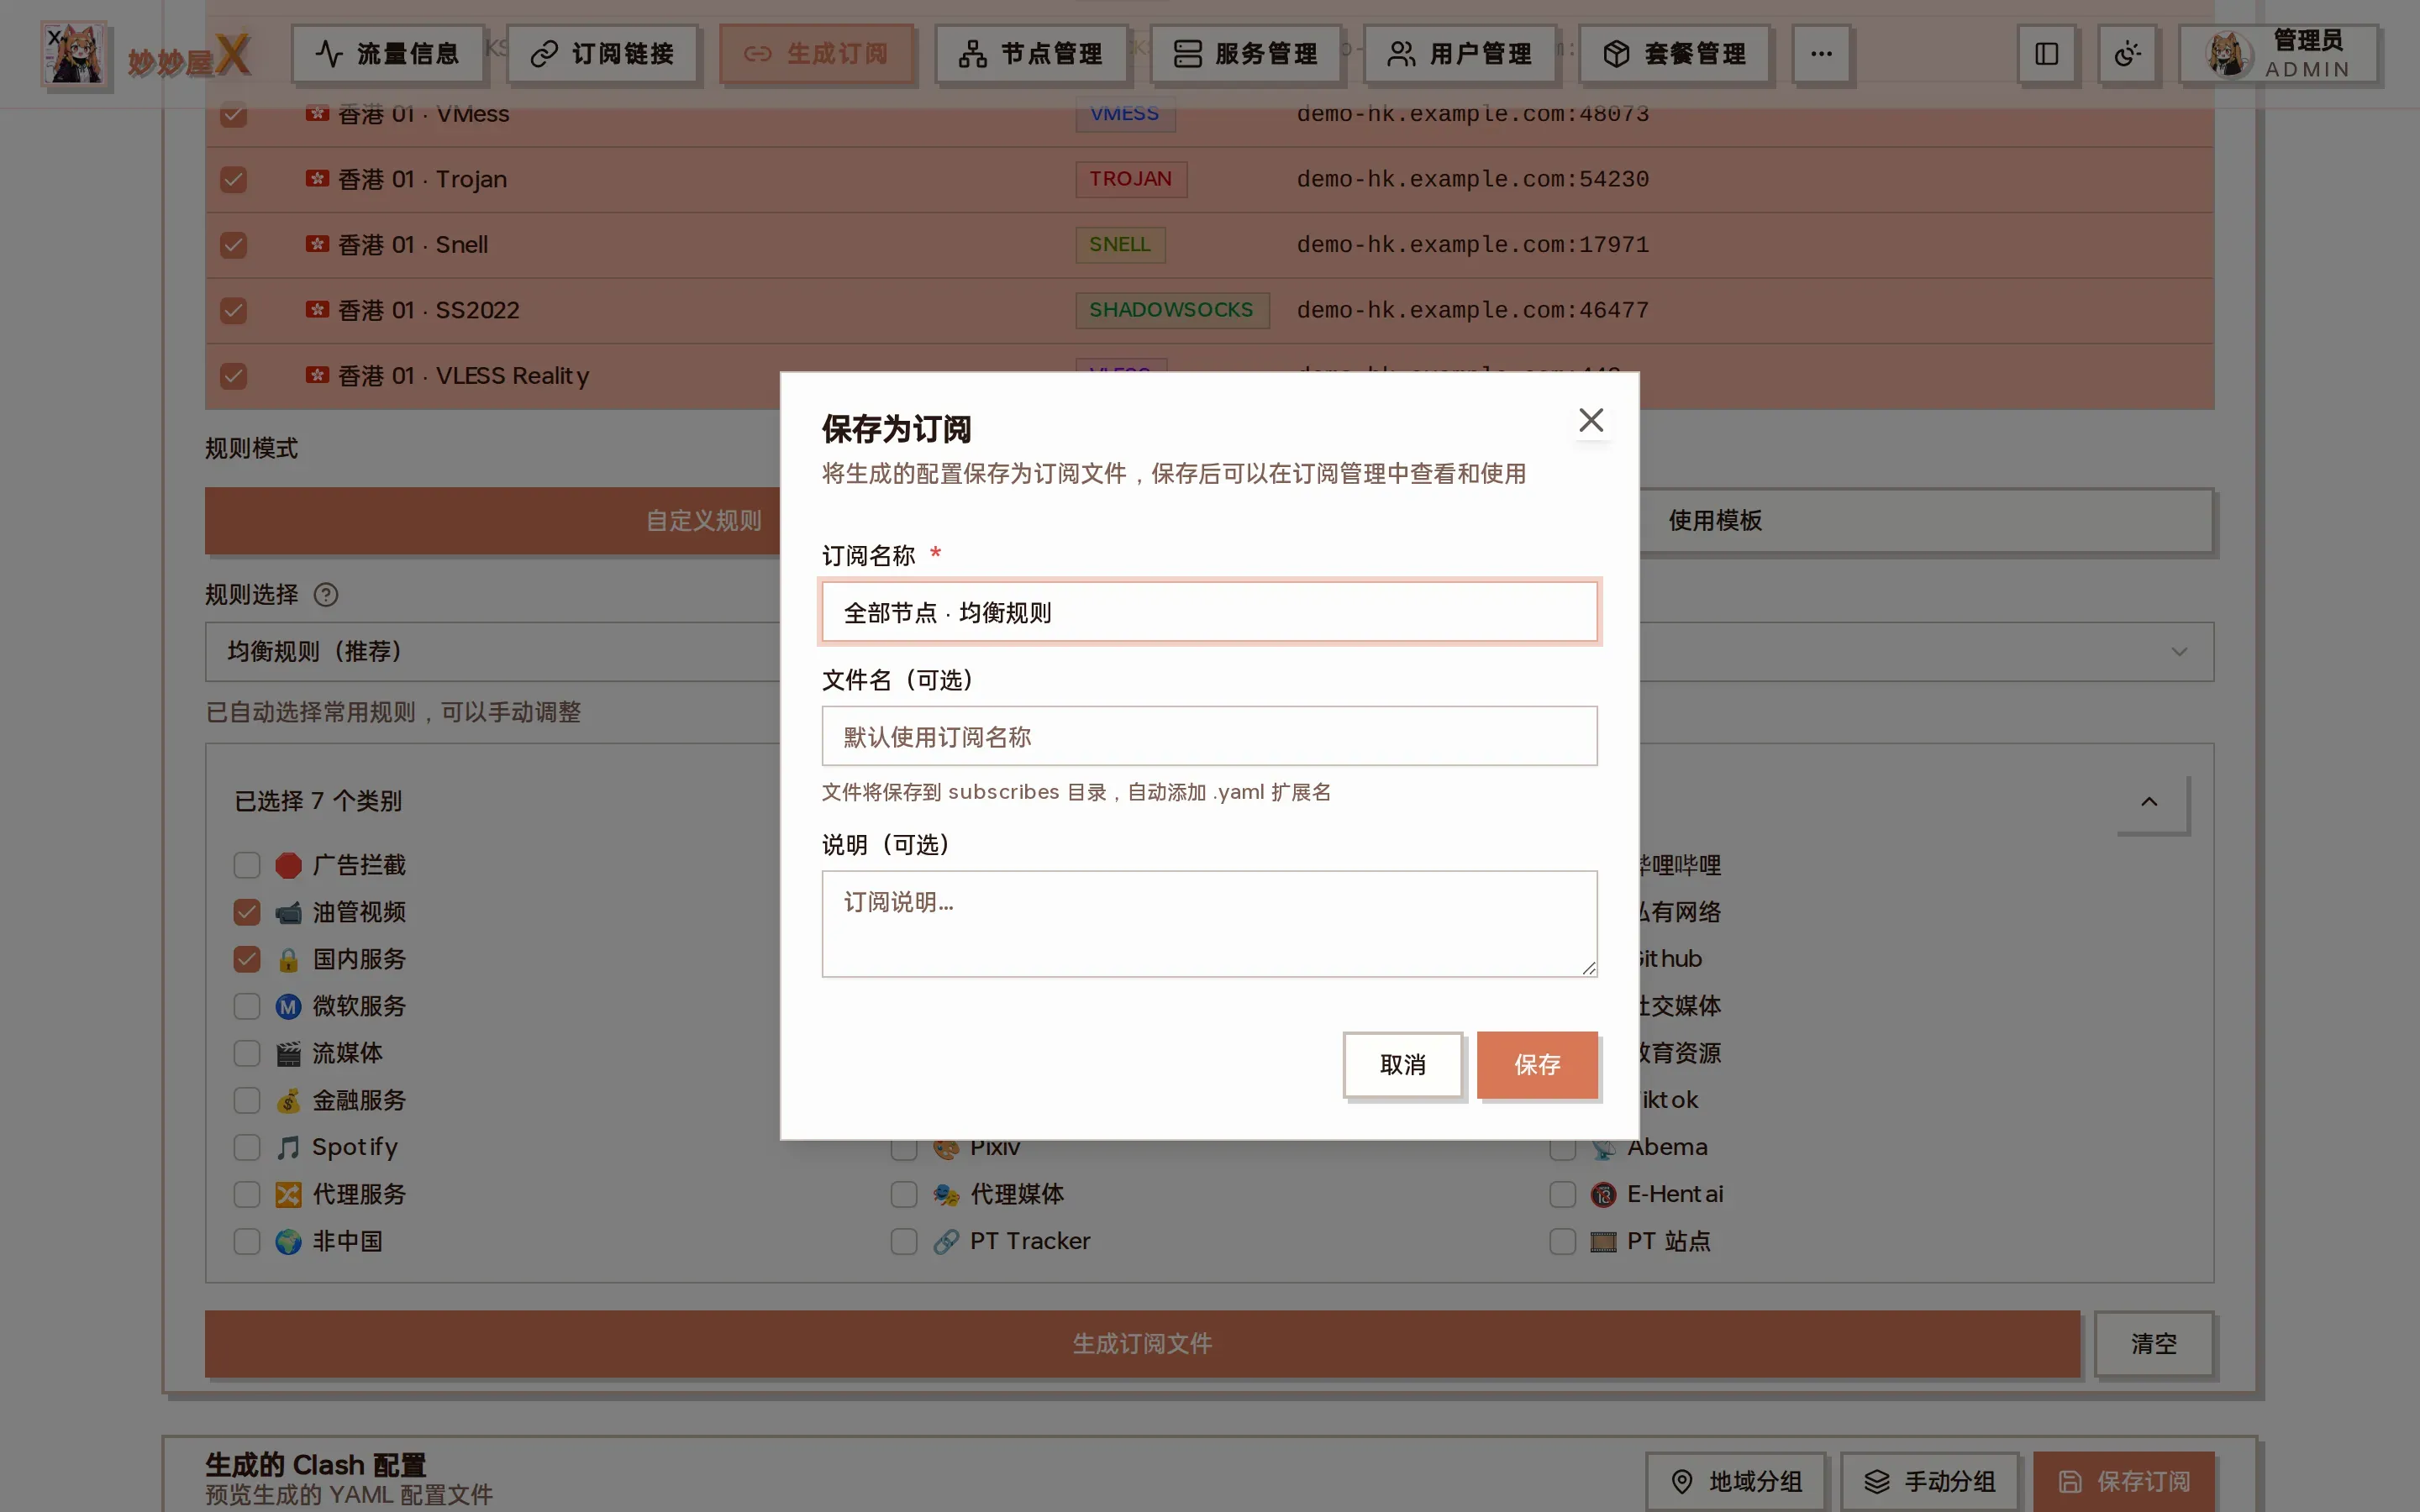Open 用户管理 nav item
Image resolution: width=2420 pixels, height=1512 pixels.
pyautogui.click(x=1460, y=54)
